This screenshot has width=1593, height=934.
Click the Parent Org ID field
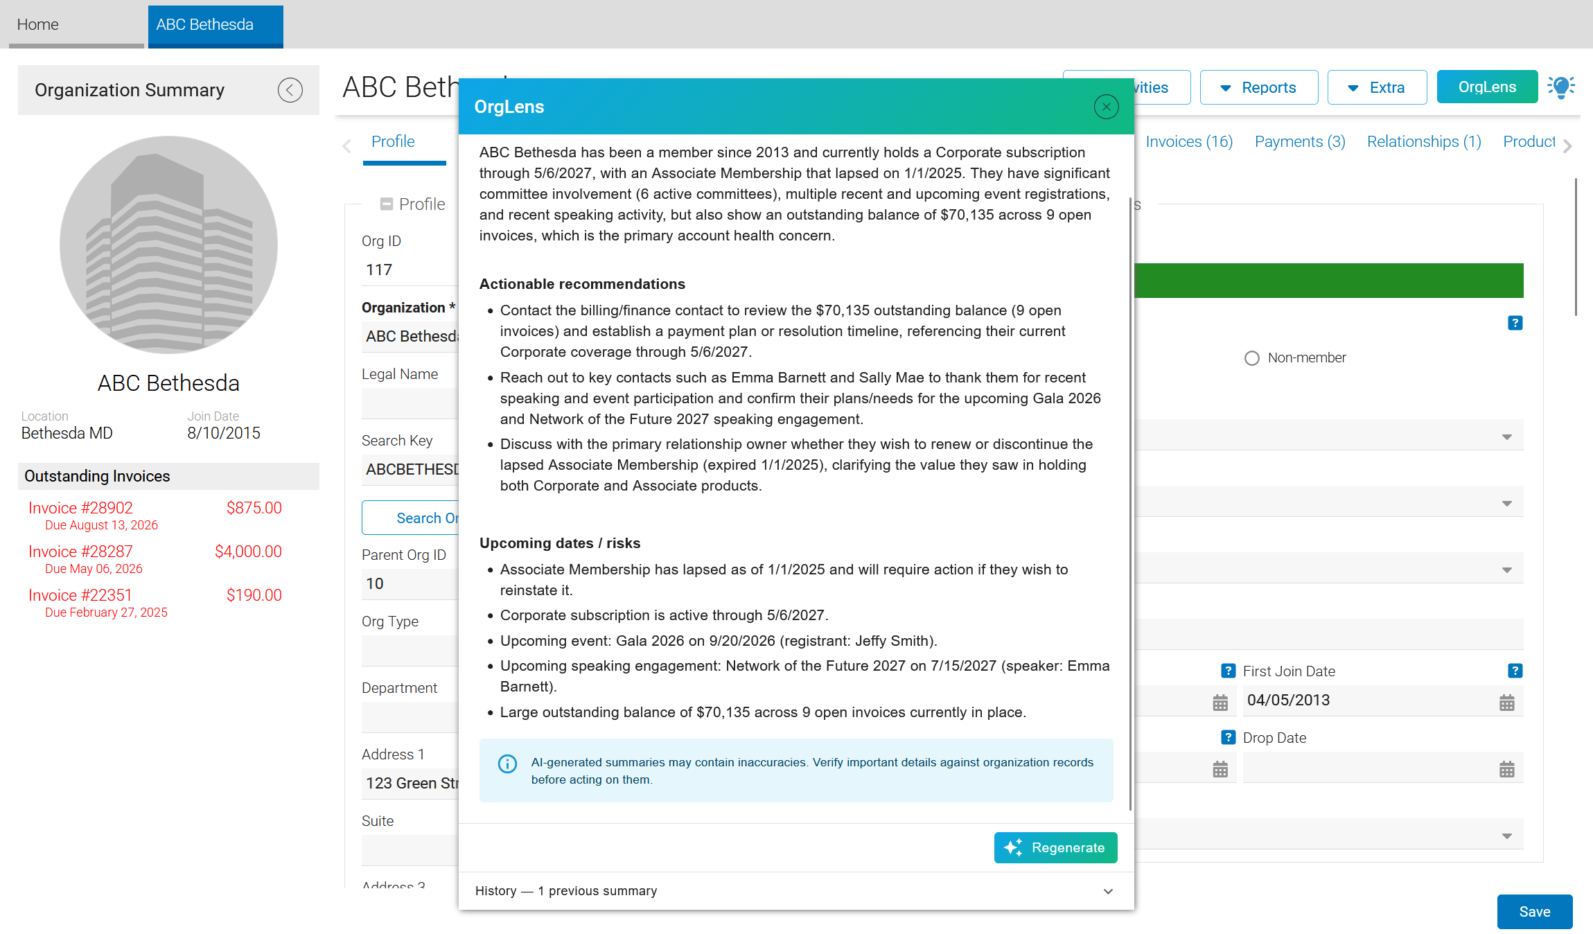[410, 583]
